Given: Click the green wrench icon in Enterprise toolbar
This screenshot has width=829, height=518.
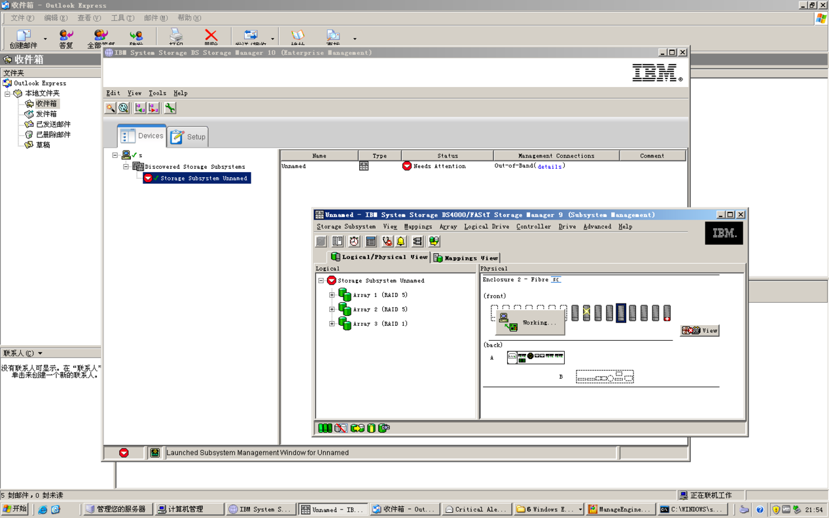Looking at the screenshot, I should [170, 108].
